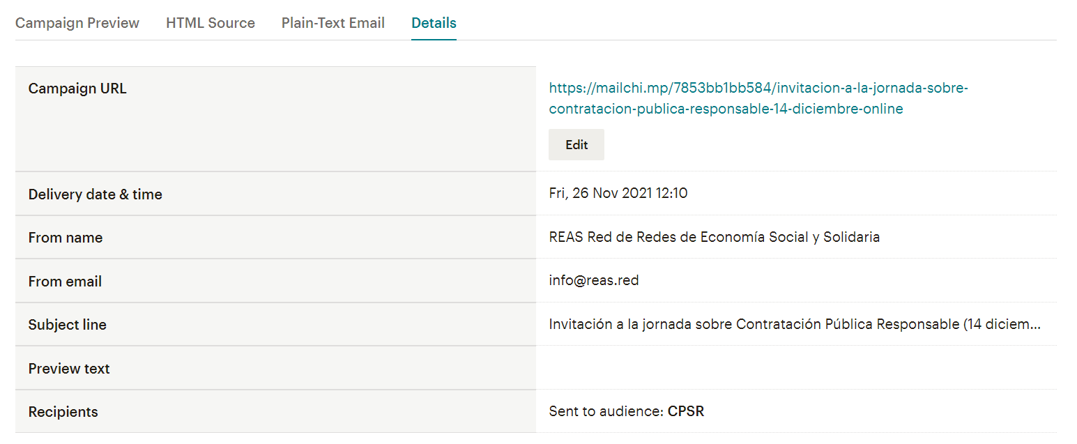The height and width of the screenshot is (444, 1077).
Task: Click the truncated Invitación subject line text
Action: tap(794, 324)
